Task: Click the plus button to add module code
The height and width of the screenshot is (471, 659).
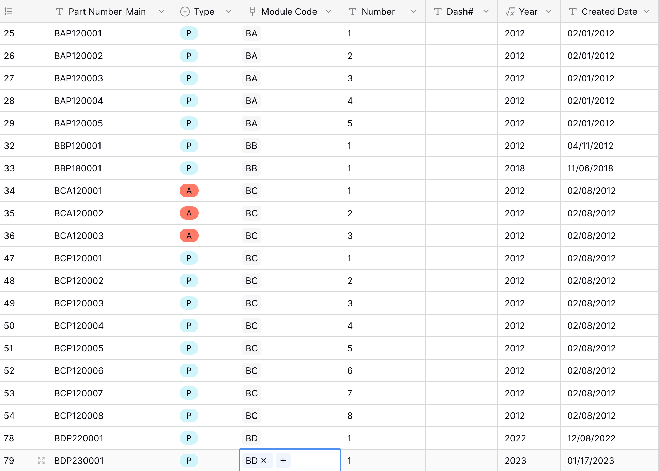Action: (x=283, y=460)
